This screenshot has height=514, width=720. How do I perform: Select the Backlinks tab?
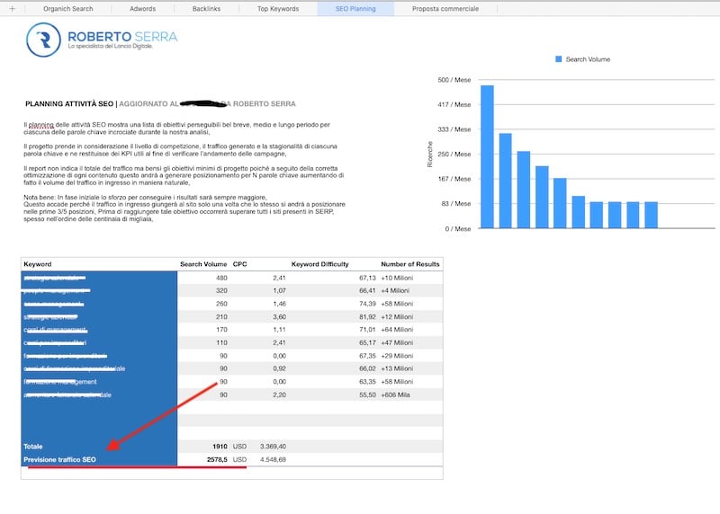point(206,9)
